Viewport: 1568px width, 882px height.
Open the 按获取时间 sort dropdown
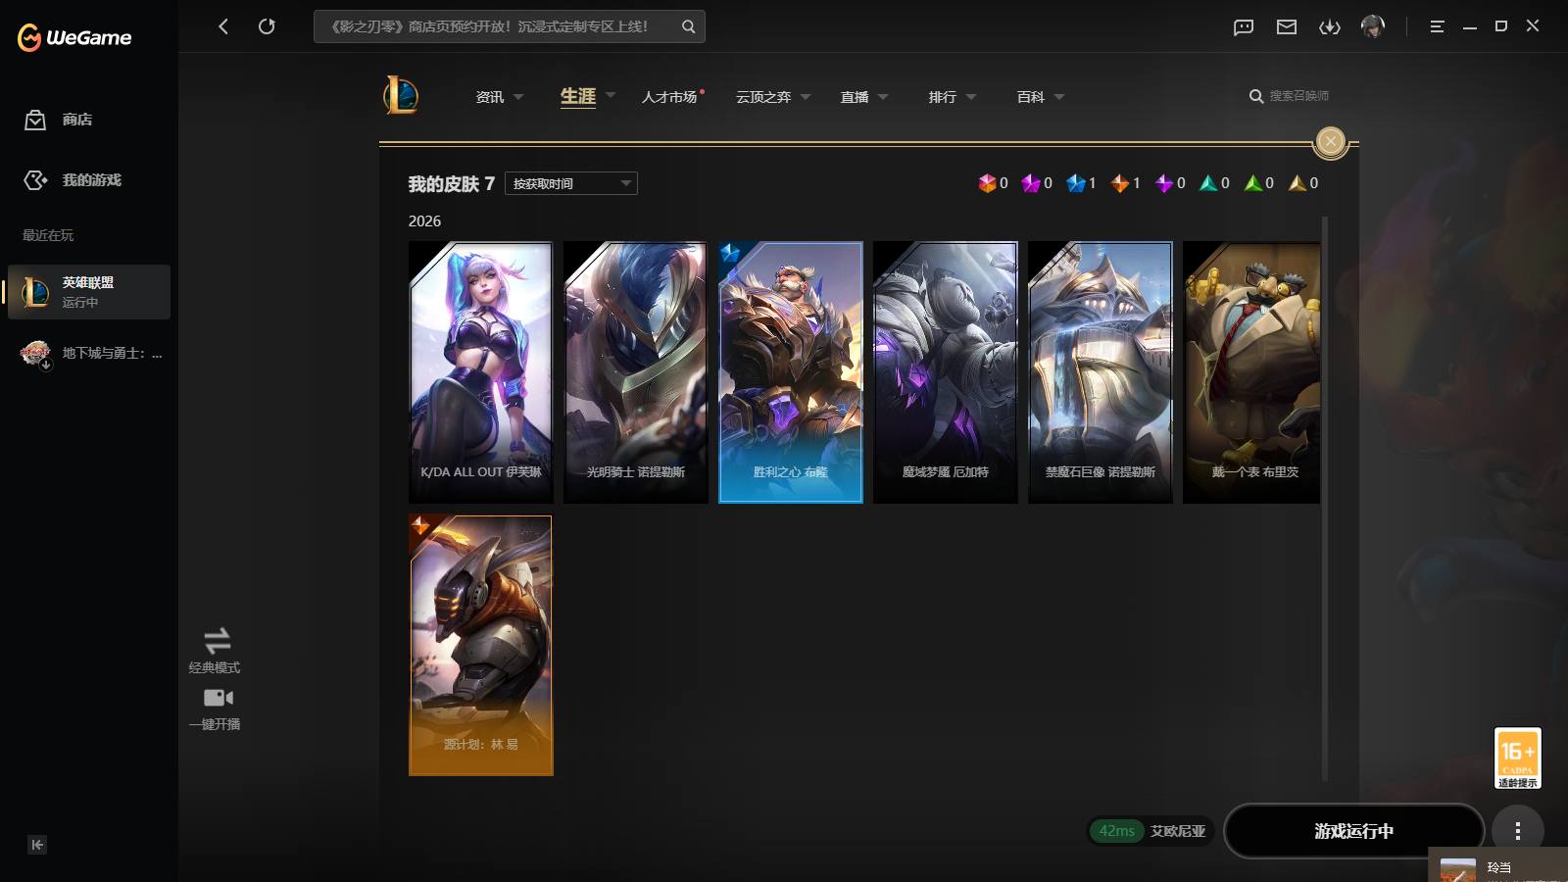[x=571, y=183]
